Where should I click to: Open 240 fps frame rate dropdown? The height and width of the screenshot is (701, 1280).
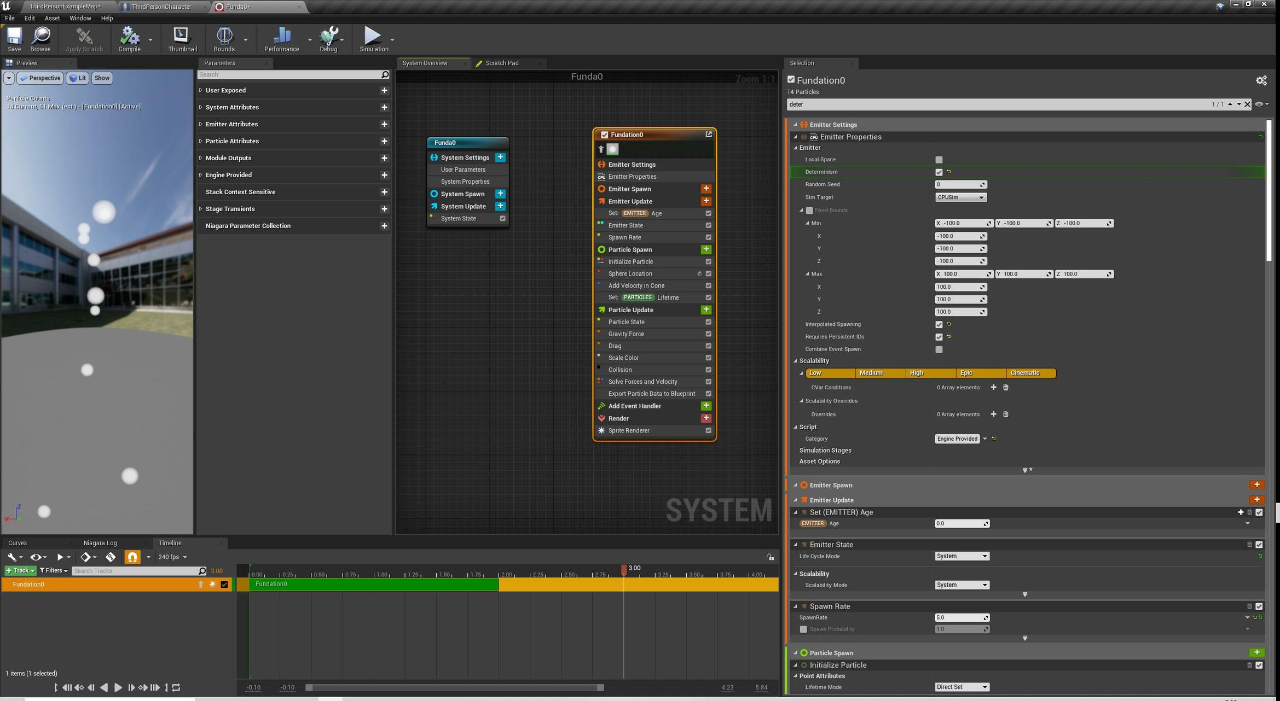(172, 557)
